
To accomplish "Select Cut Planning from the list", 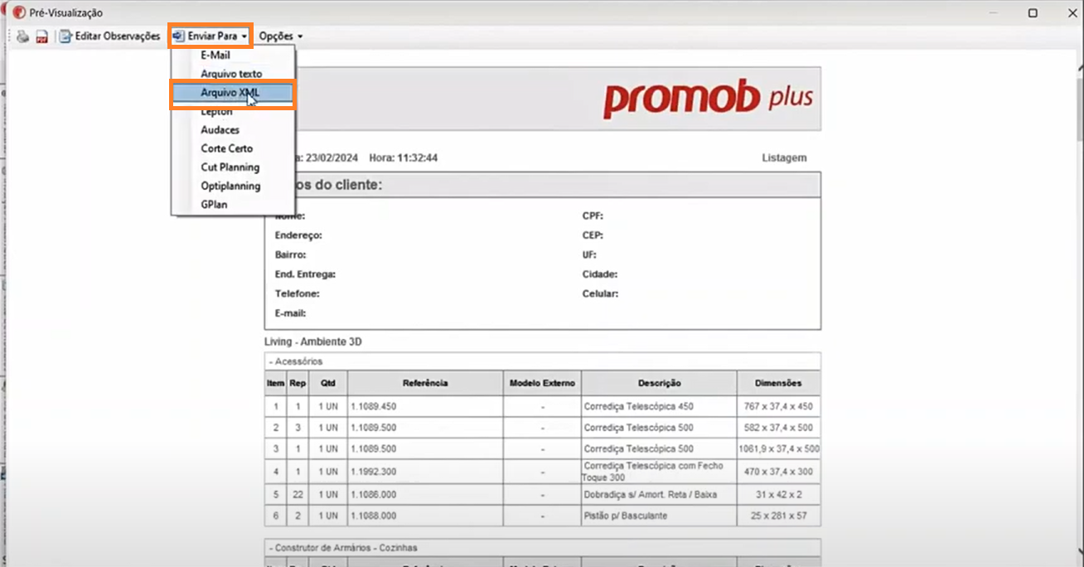I will point(230,167).
